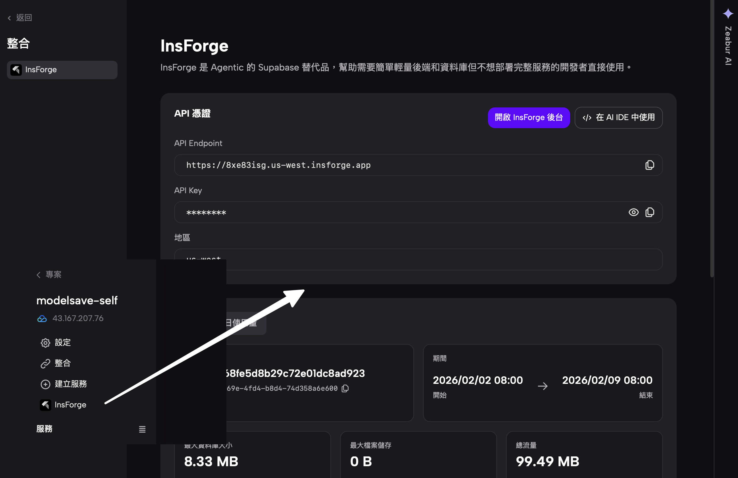
Task: Open the Zeabur AI sparkle panel
Action: point(728,14)
